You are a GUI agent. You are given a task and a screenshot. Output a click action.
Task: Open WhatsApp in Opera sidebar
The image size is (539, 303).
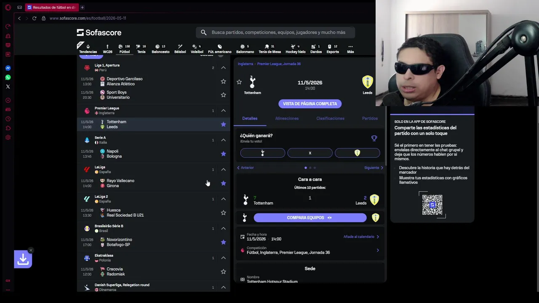[8, 77]
